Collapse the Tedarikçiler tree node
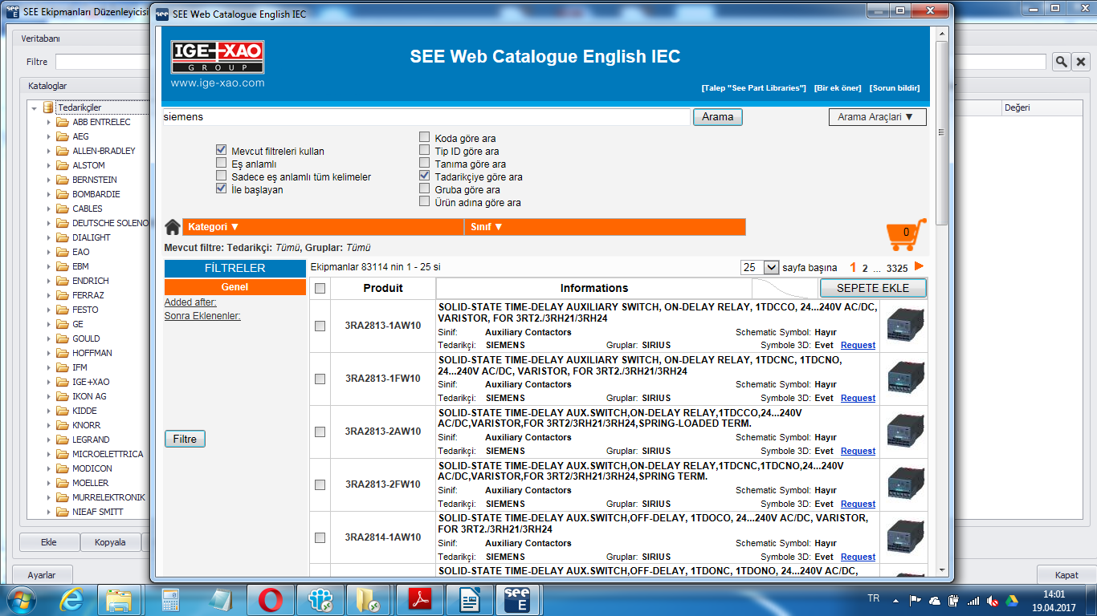Viewport: 1097px width, 616px height. 35,107
